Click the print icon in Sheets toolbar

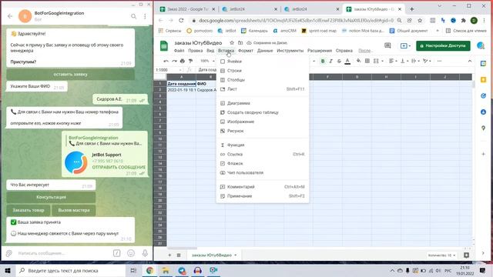click(183, 61)
